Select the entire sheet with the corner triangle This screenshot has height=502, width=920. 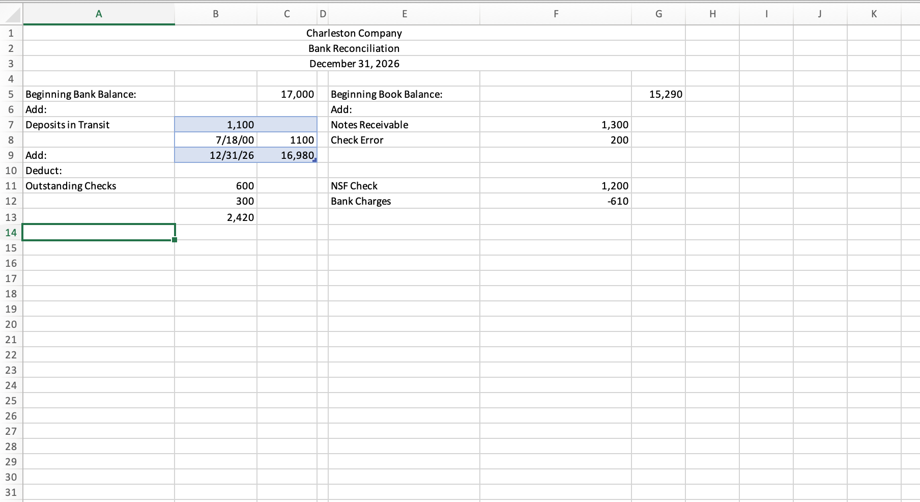point(11,14)
